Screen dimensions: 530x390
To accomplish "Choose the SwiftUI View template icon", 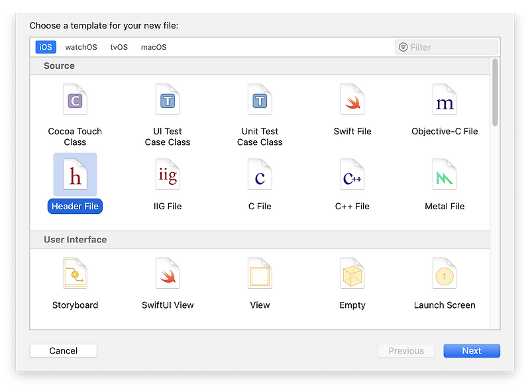I will tap(168, 273).
